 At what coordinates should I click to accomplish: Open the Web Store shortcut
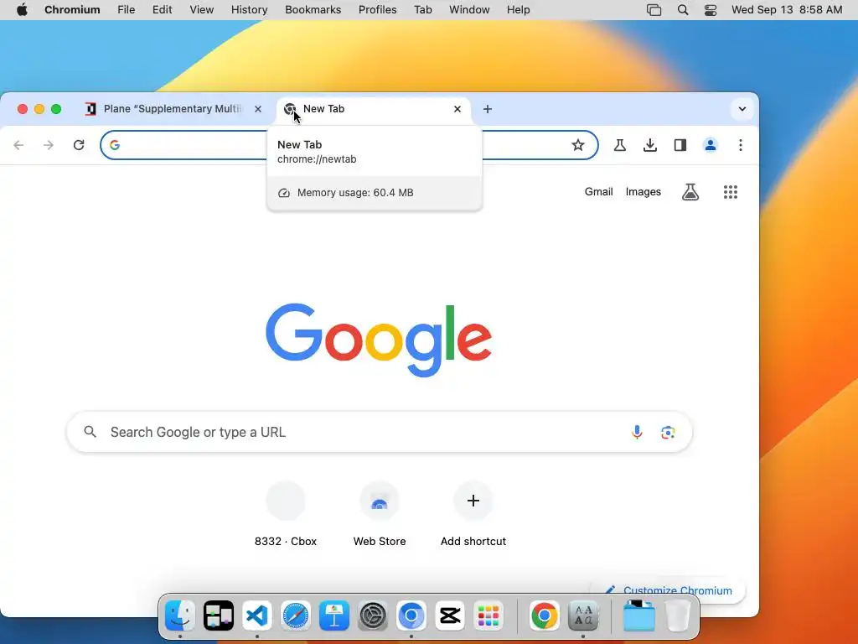click(x=380, y=514)
